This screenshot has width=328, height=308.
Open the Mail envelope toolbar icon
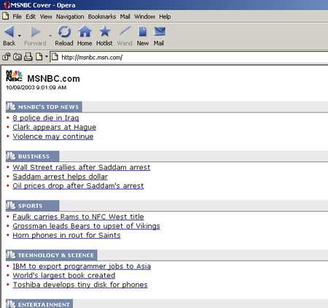click(x=159, y=31)
